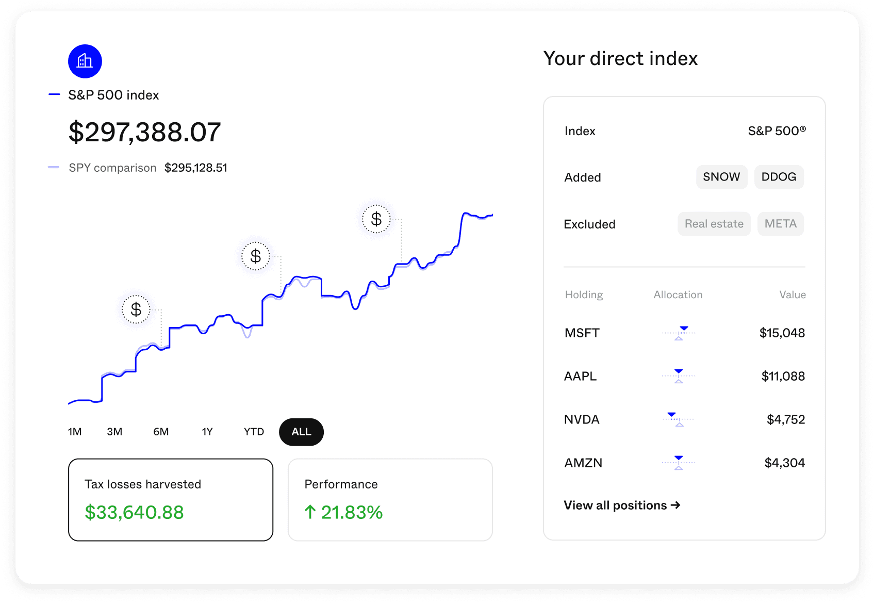Open View all positions link
Image resolution: width=874 pixels, height=603 pixels.
pos(622,506)
